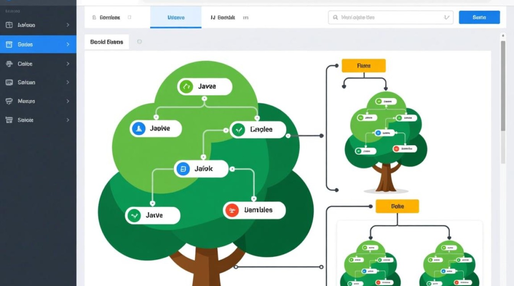Click the red icon on the Uembles node
The height and width of the screenshot is (286, 514).
[232, 210]
